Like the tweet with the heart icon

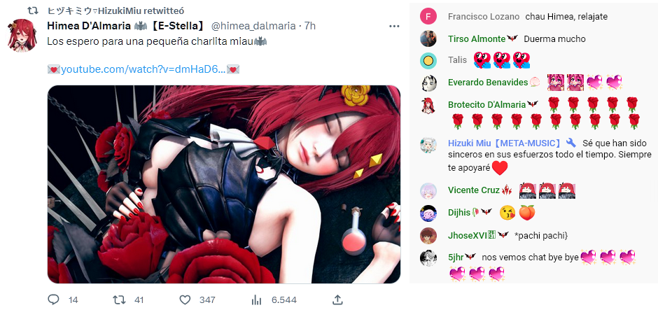(x=185, y=300)
